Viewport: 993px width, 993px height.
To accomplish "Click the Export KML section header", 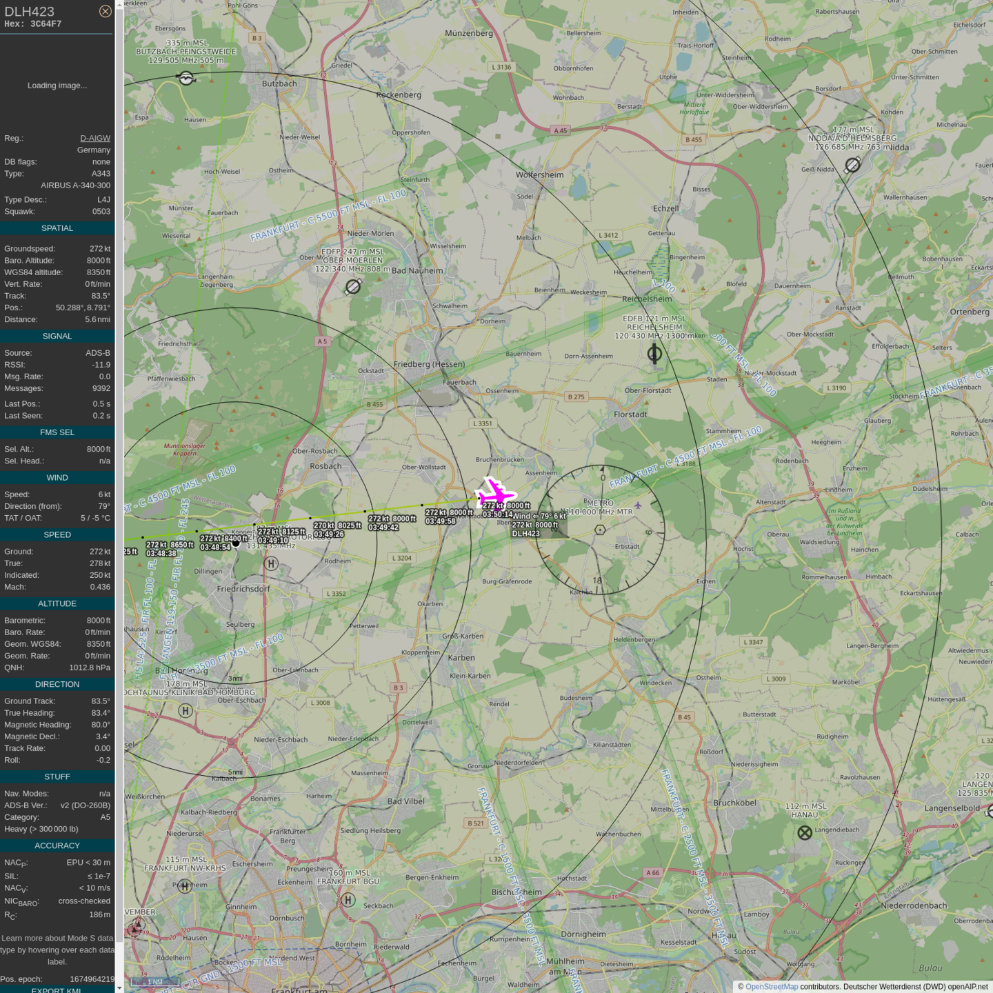I will [x=57, y=990].
